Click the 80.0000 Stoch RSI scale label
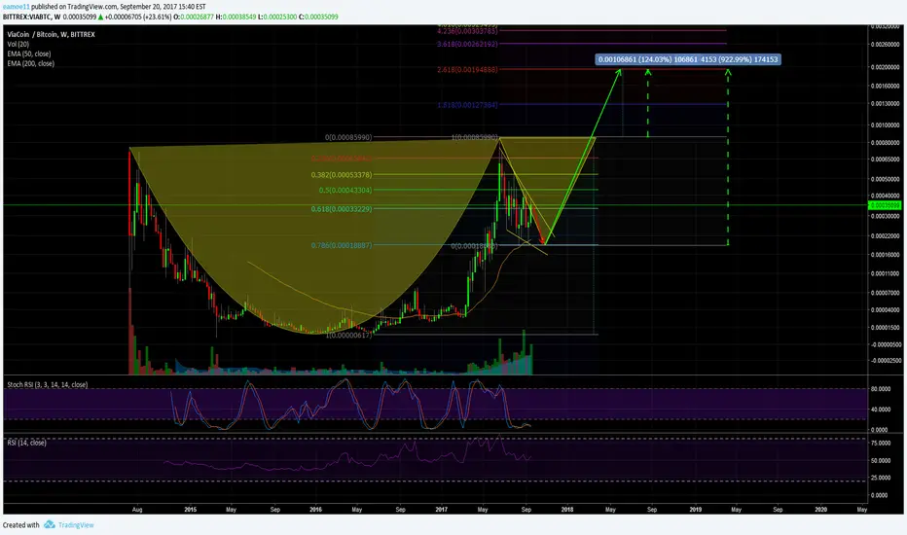 [x=881, y=389]
